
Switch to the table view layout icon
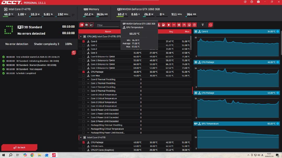click(86, 25)
